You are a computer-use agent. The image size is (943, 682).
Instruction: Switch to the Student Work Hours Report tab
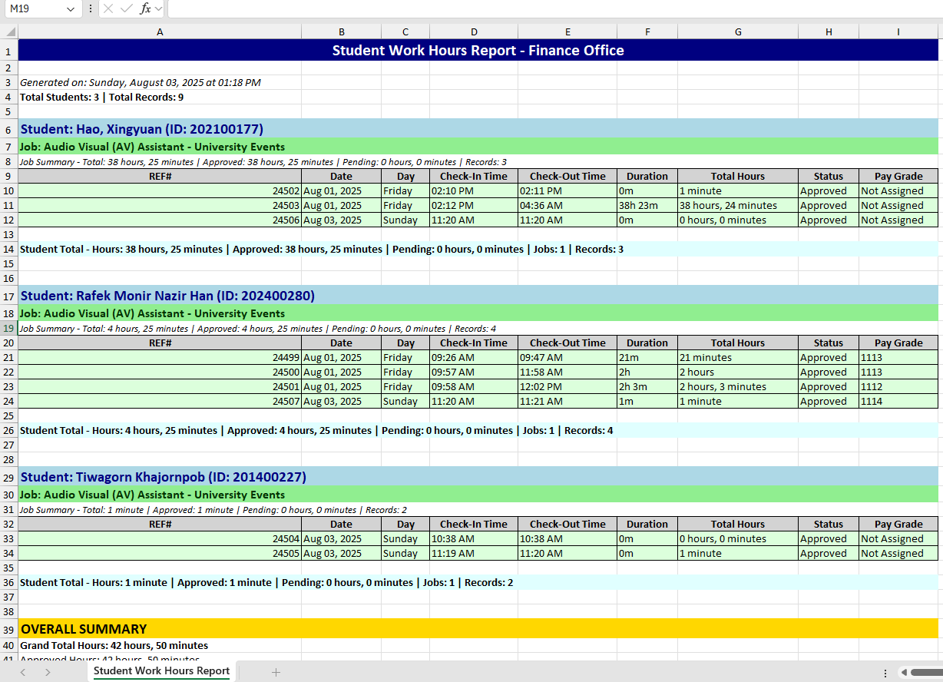tap(161, 670)
